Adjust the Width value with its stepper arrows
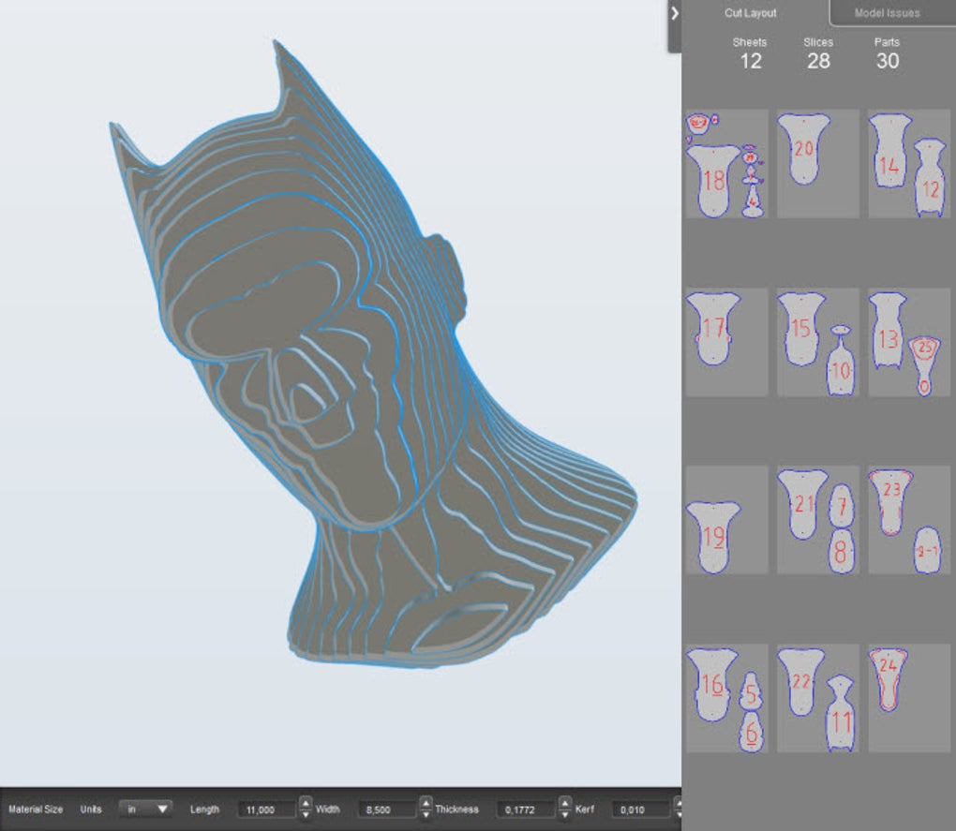The height and width of the screenshot is (831, 956). coord(426,809)
